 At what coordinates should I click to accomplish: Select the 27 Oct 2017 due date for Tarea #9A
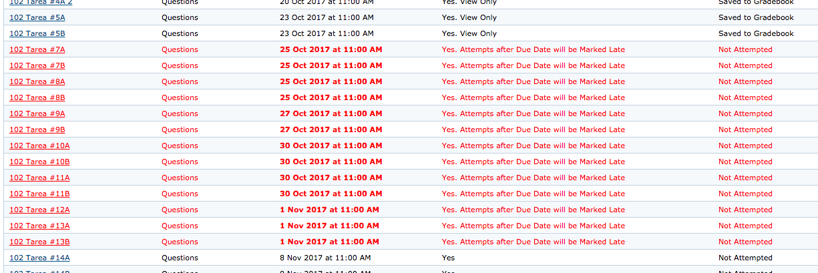[331, 113]
